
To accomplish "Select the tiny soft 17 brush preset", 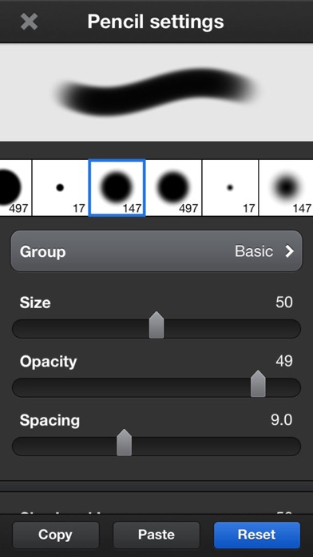I will coord(230,187).
